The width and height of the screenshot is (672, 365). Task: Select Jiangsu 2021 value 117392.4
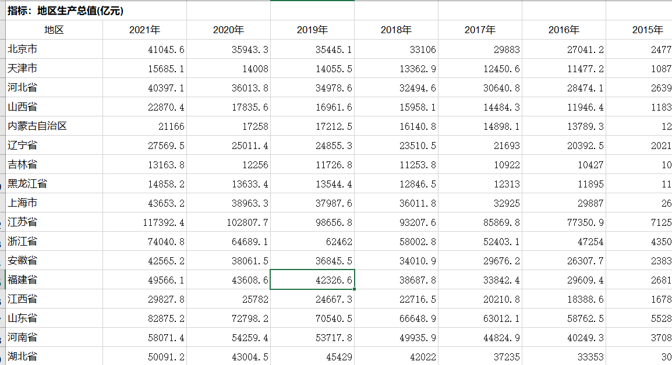144,222
